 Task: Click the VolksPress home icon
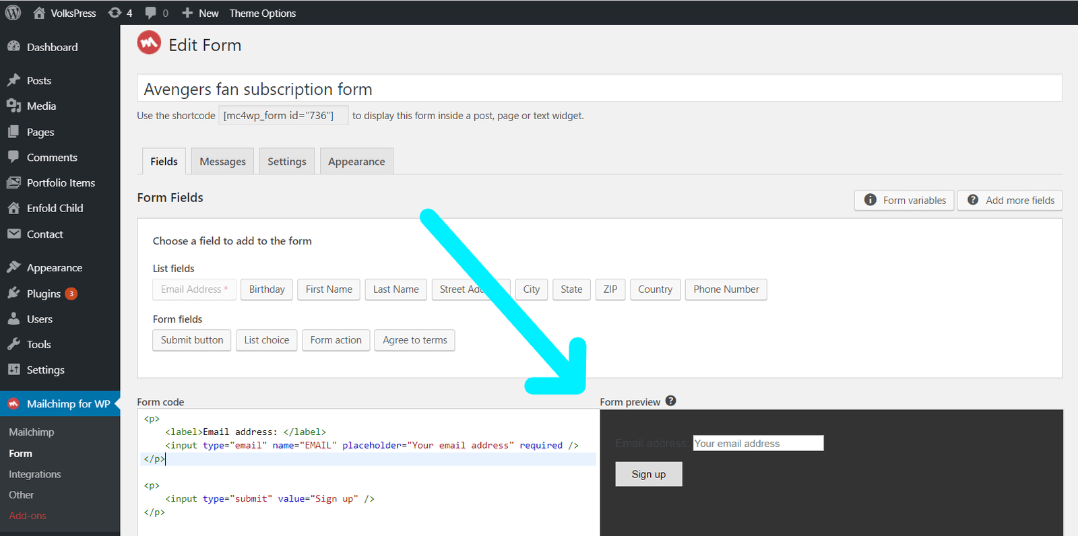pos(39,13)
